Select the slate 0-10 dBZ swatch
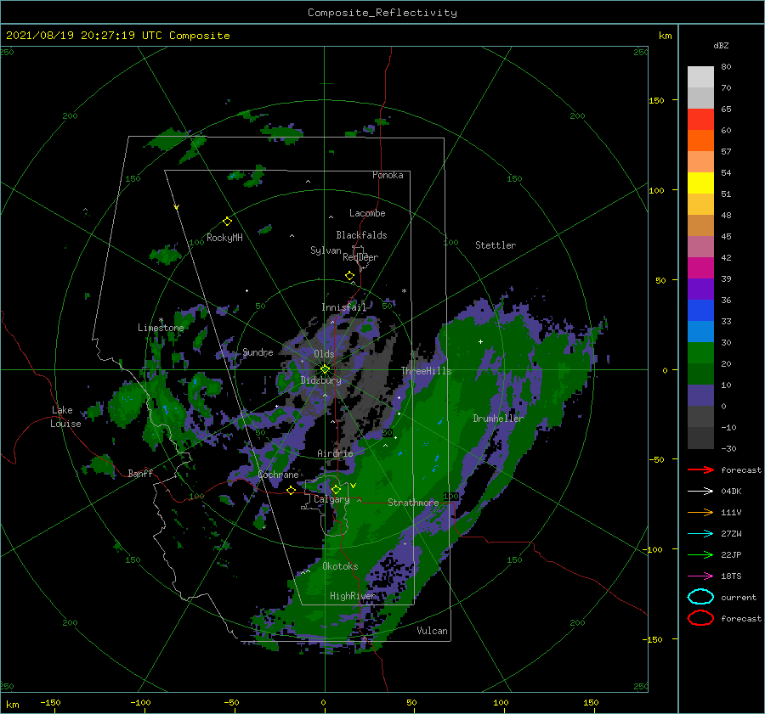The image size is (765, 714). (x=700, y=396)
